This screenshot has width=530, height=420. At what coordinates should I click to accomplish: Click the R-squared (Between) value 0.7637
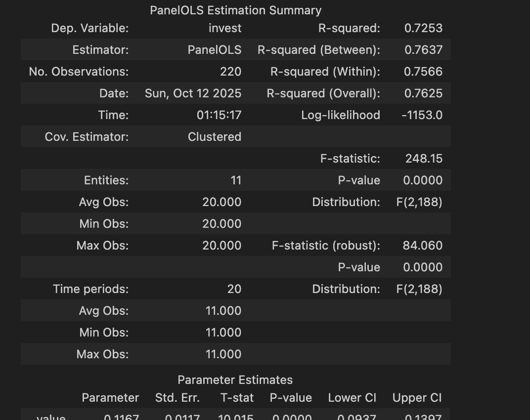(423, 50)
